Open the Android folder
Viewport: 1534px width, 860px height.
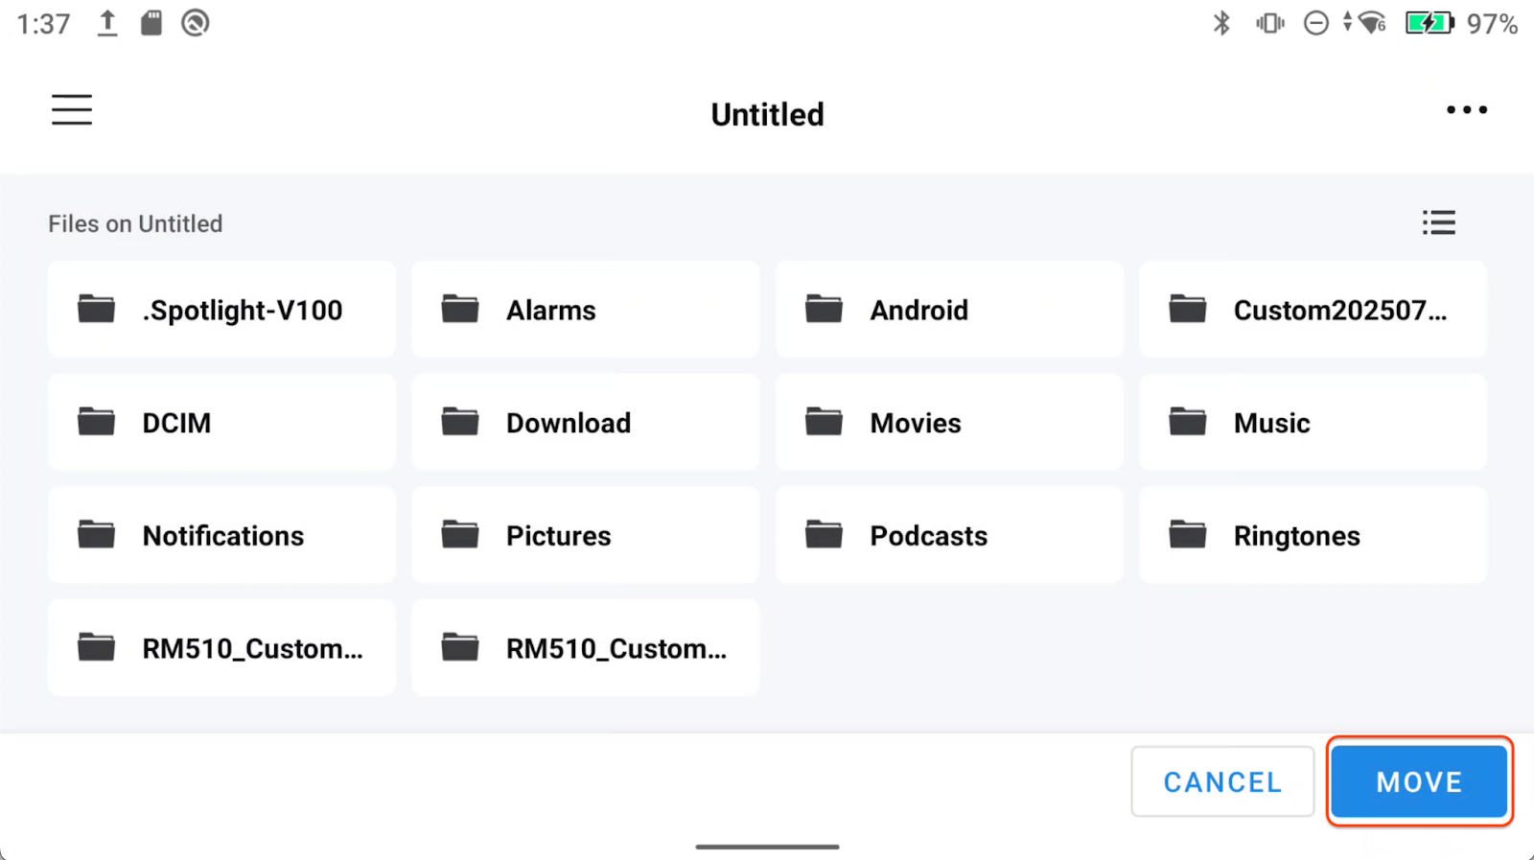[x=948, y=310]
